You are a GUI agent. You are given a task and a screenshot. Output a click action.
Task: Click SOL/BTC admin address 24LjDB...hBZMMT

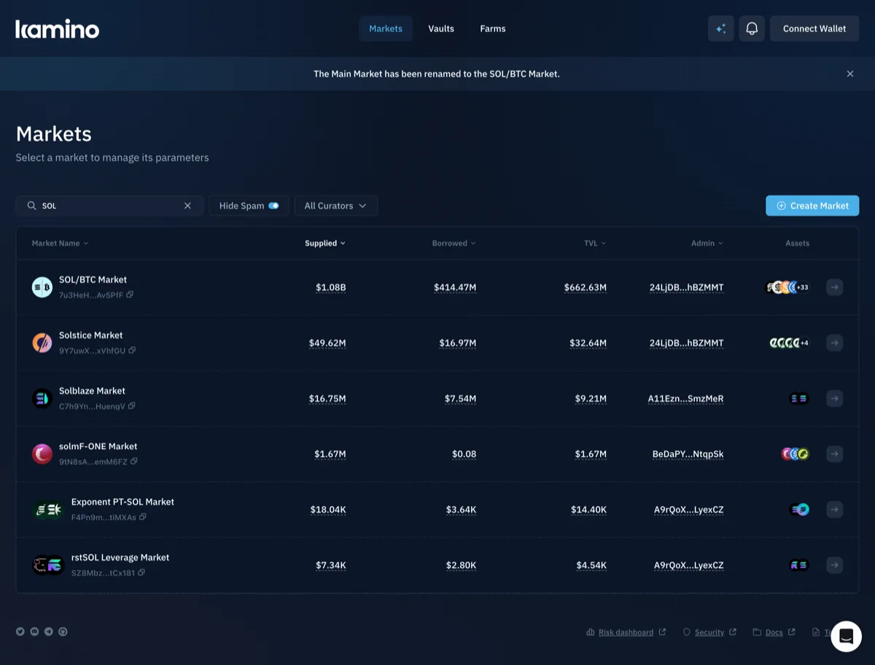pos(686,287)
